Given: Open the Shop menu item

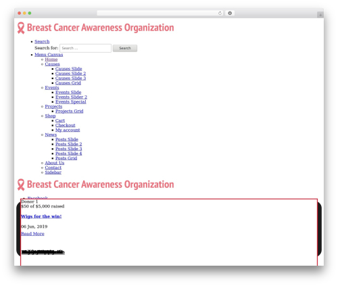Looking at the screenshot, I should 50,116.
